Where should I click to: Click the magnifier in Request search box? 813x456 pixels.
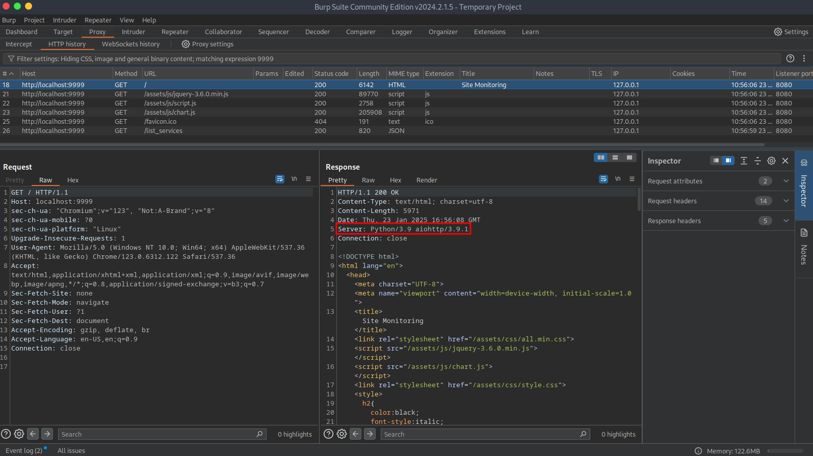pos(259,434)
